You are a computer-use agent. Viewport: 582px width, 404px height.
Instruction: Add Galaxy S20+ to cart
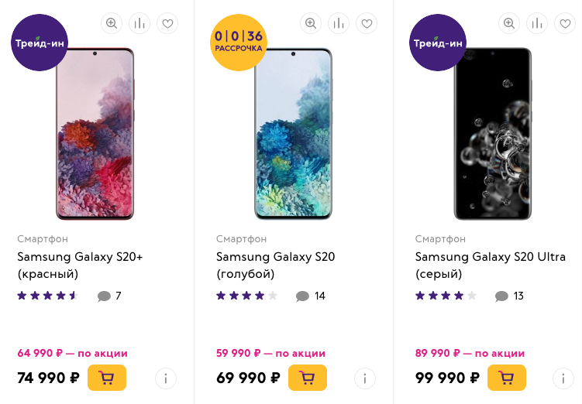pyautogui.click(x=107, y=378)
